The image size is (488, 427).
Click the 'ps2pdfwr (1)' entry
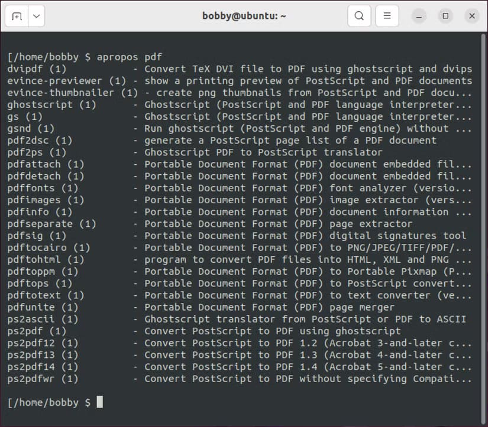(x=43, y=379)
